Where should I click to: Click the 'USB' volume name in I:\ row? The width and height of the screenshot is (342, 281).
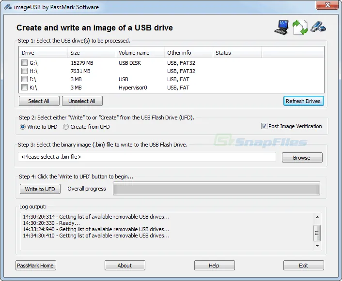[124, 79]
